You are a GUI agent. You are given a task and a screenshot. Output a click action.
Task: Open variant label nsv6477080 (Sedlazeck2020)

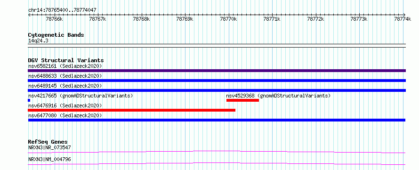click(65, 115)
